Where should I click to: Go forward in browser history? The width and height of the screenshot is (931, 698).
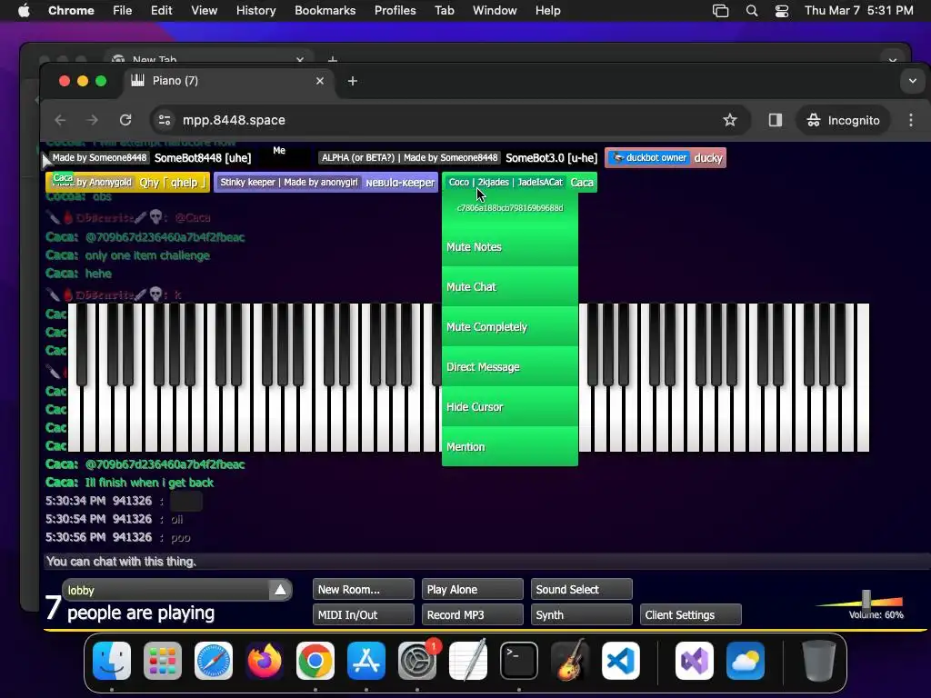pos(92,120)
